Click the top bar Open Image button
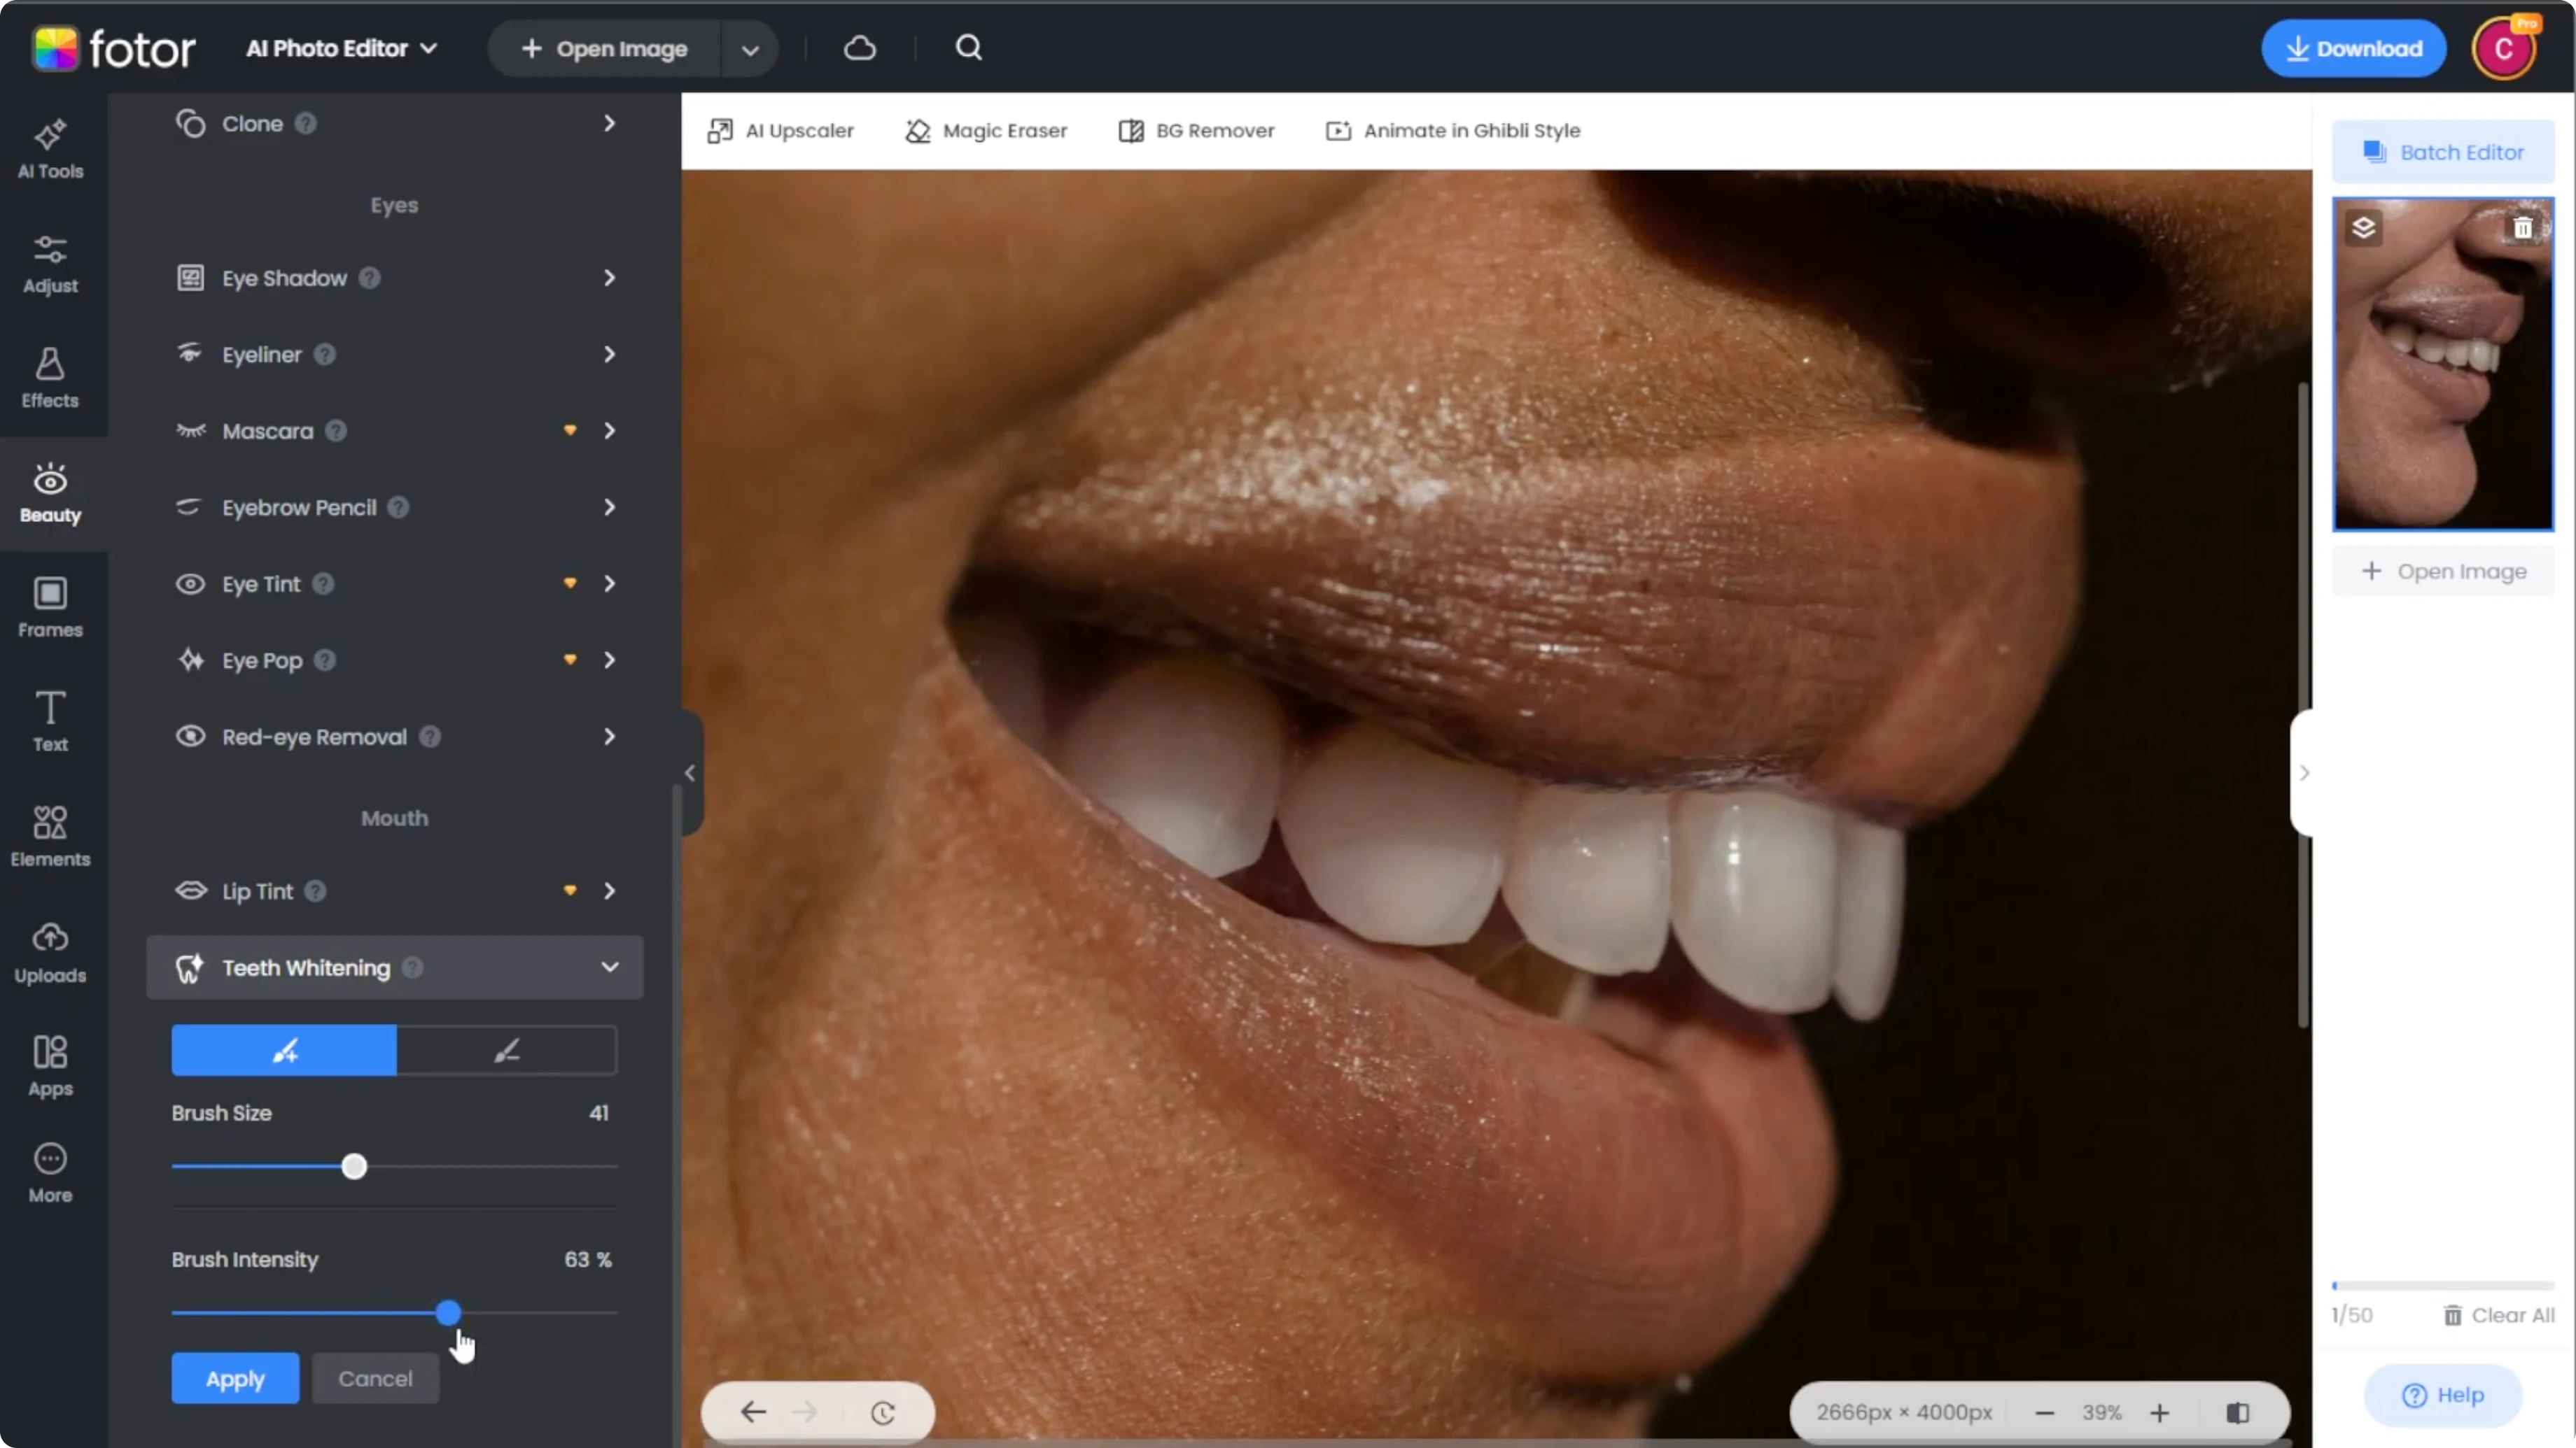This screenshot has height=1448, width=2576. coord(604,49)
